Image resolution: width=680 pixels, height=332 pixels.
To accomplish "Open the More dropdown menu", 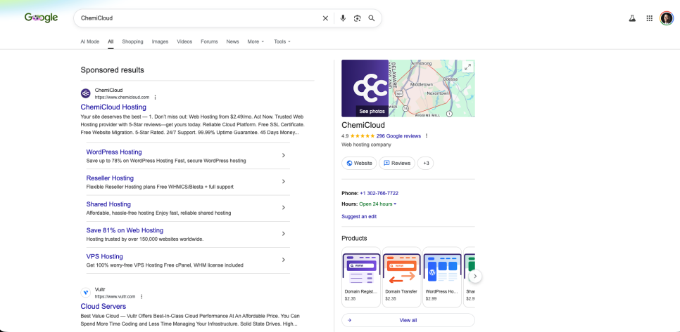I will click(x=256, y=41).
